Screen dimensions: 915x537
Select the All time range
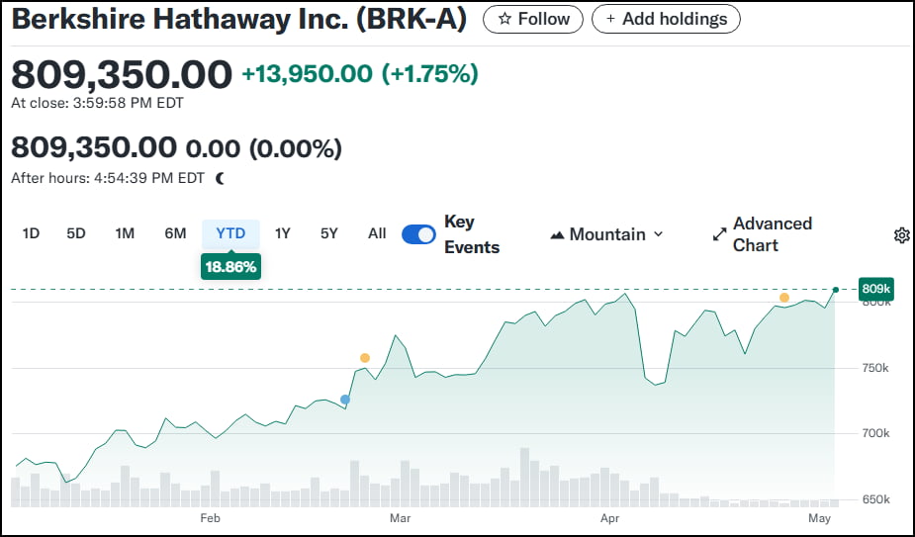tap(377, 234)
